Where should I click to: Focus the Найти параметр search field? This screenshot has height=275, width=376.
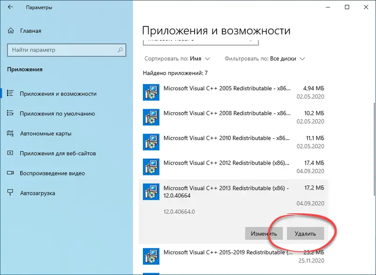(67, 50)
